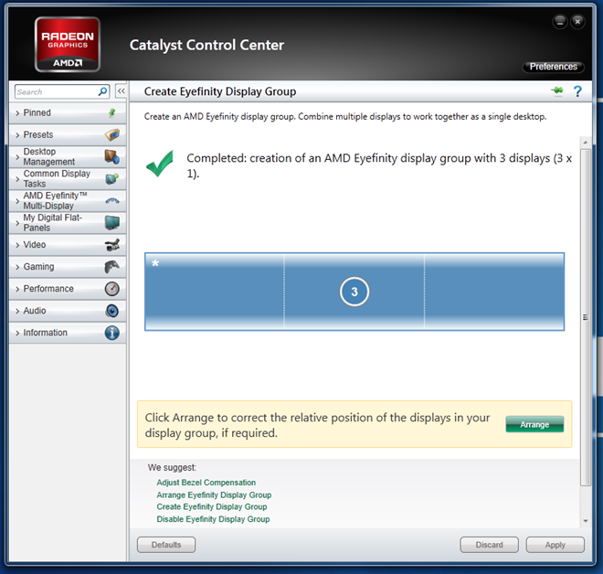603x574 pixels.
Task: Click the Defaults button
Action: click(166, 545)
